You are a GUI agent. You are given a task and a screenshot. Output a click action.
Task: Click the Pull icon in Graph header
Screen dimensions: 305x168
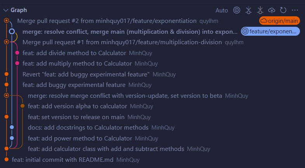point(260,10)
